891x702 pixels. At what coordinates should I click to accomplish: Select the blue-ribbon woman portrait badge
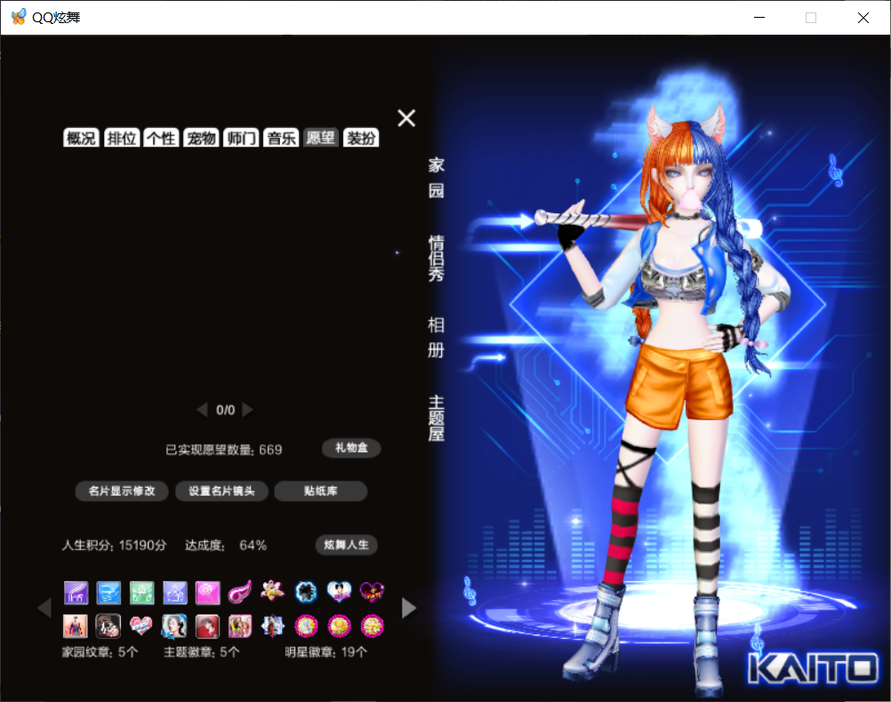[x=174, y=626]
